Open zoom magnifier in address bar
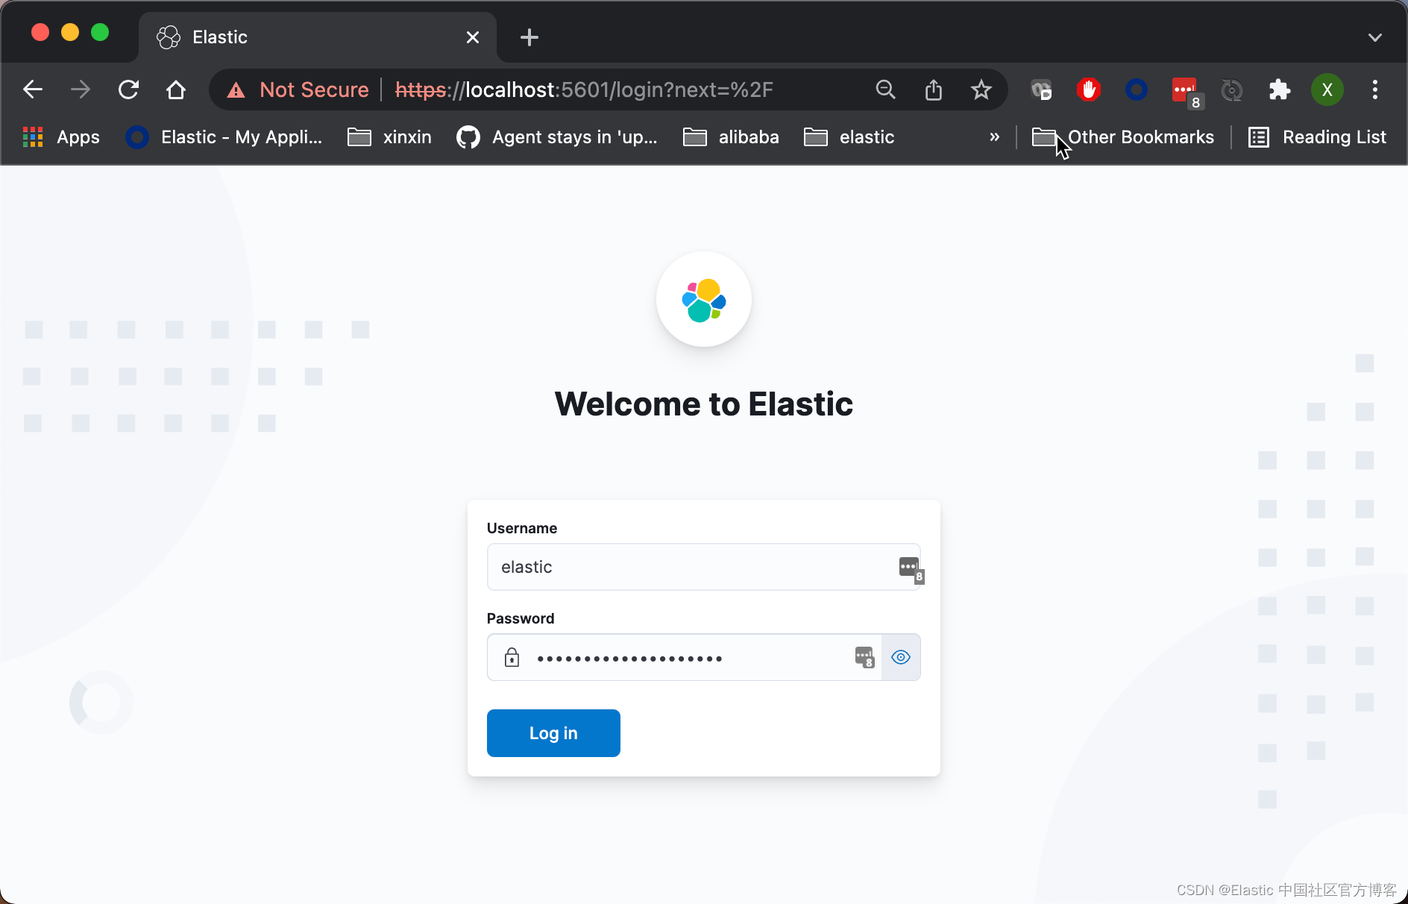Screen dimensions: 1408x904 point(885,90)
